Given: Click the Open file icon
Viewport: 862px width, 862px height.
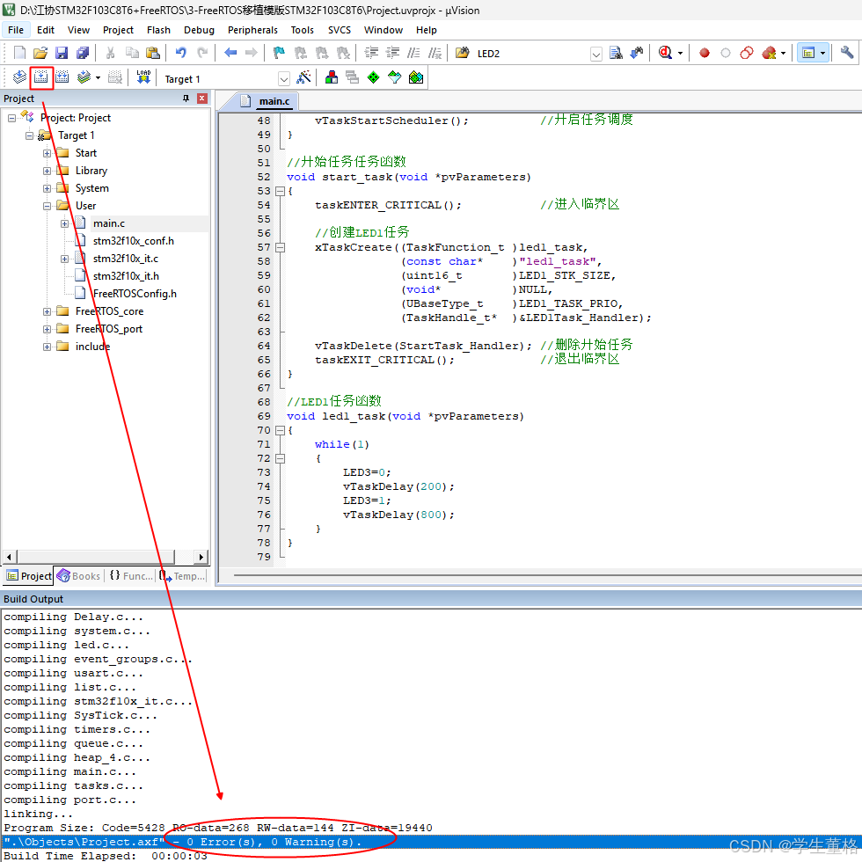Looking at the screenshot, I should click(40, 53).
